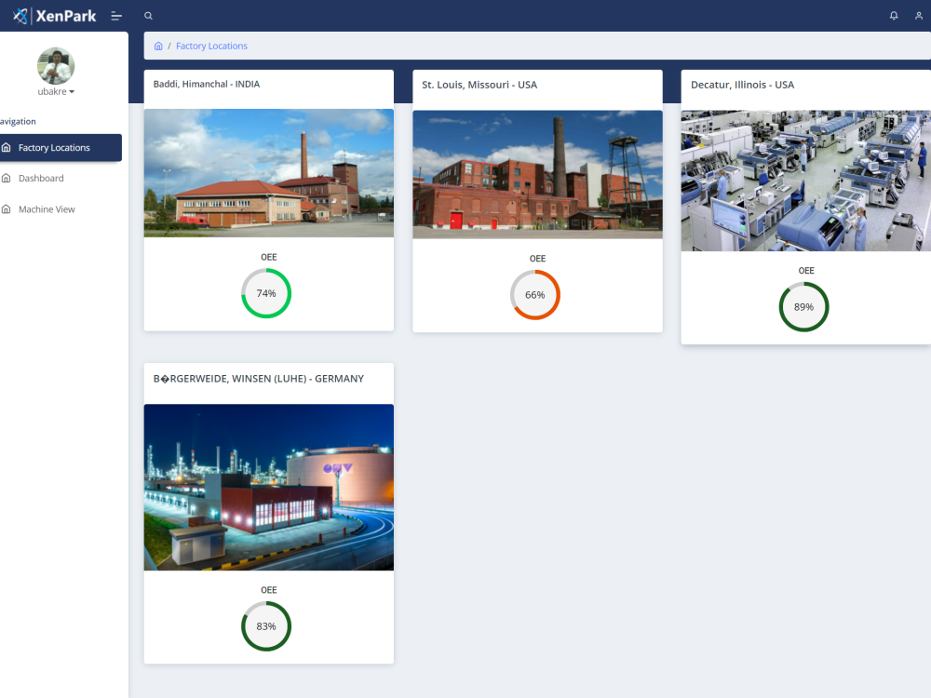Click the OEE label on St. Louis card
The image size is (931, 698).
click(x=537, y=259)
